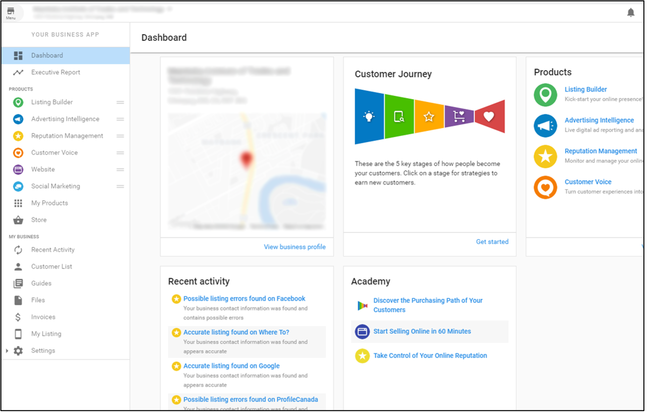The width and height of the screenshot is (647, 413).
Task: Open Advertising Intelligence via the megaphone icon
Action: [18, 119]
